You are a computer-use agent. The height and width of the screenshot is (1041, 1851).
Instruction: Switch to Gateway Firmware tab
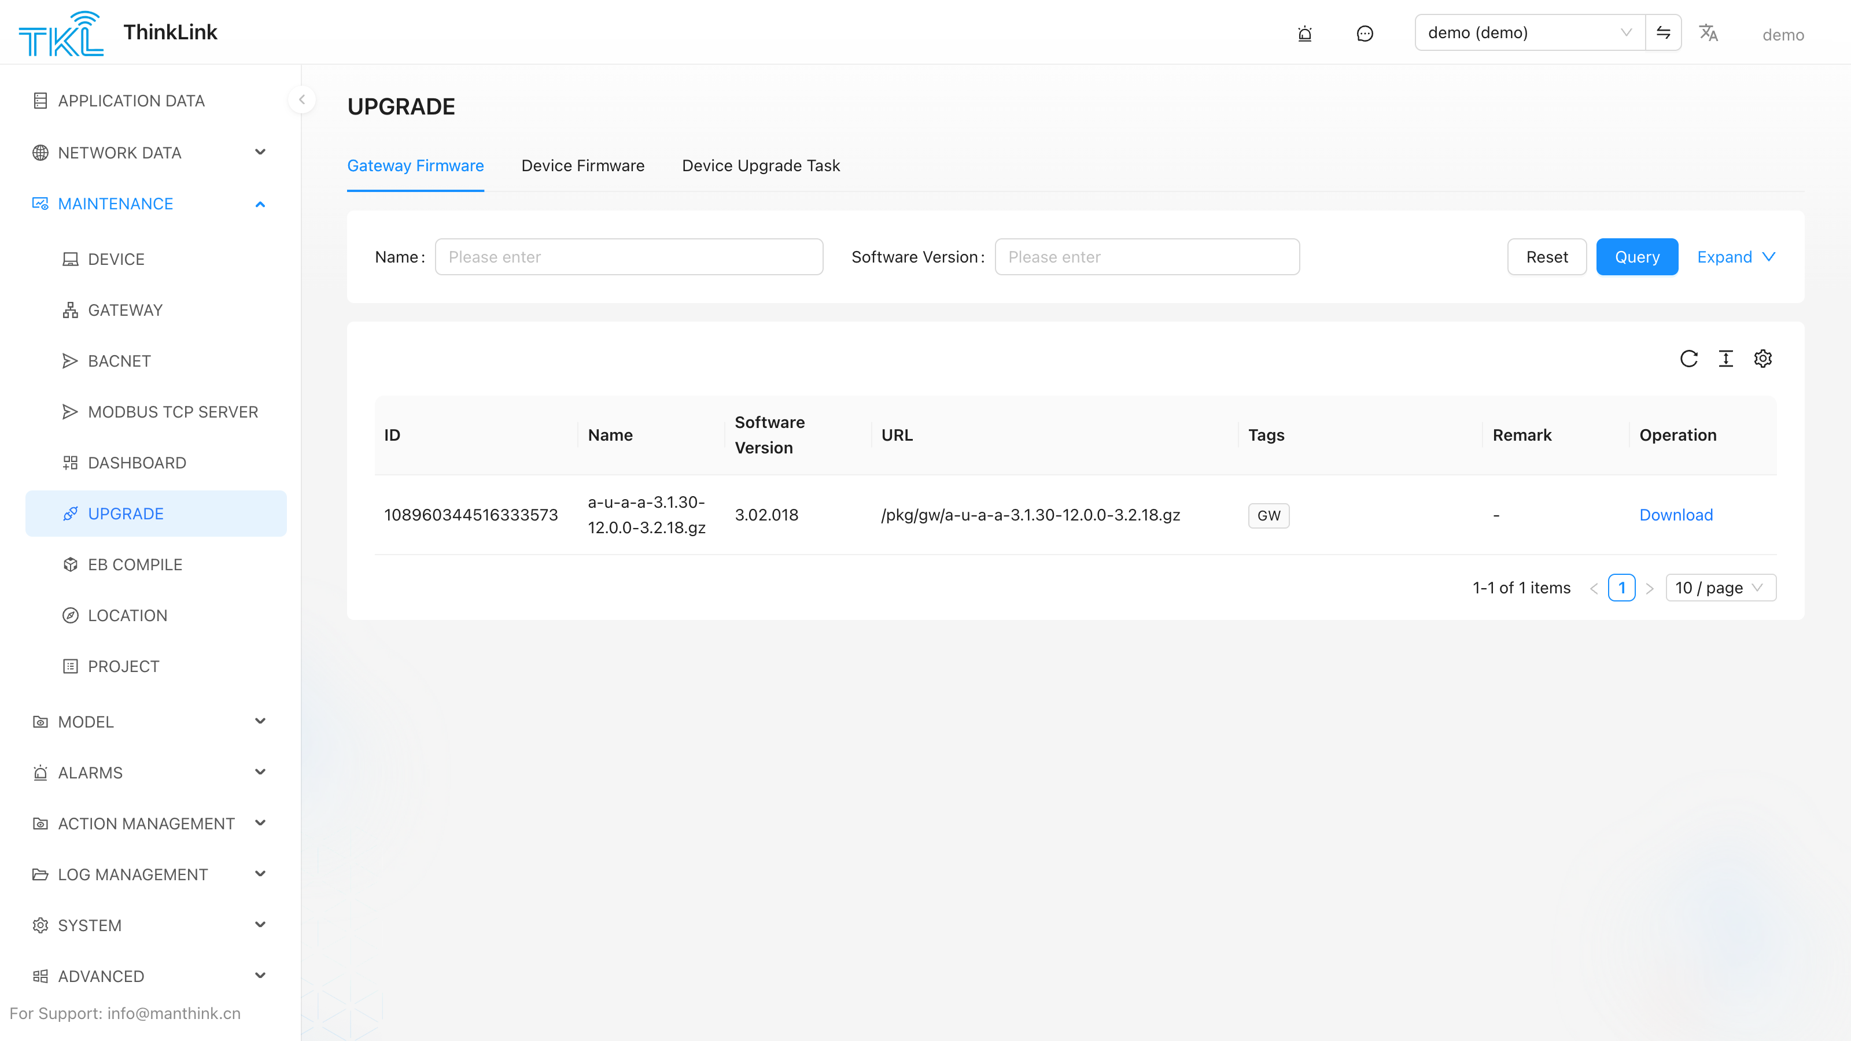tap(415, 166)
